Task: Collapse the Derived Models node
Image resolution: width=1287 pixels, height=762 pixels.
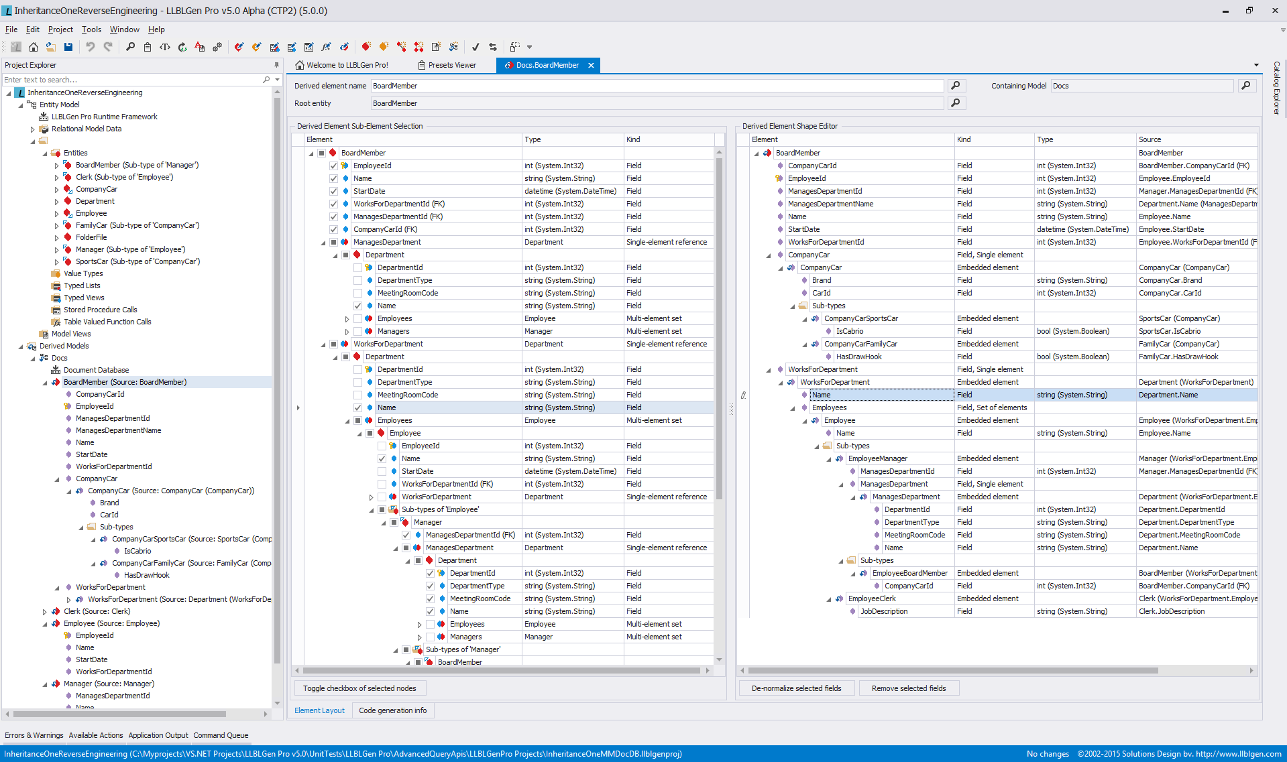Action: click(20, 346)
